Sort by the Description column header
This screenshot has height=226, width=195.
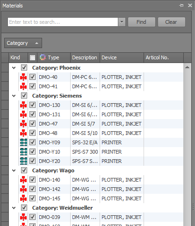pyautogui.click(x=85, y=57)
